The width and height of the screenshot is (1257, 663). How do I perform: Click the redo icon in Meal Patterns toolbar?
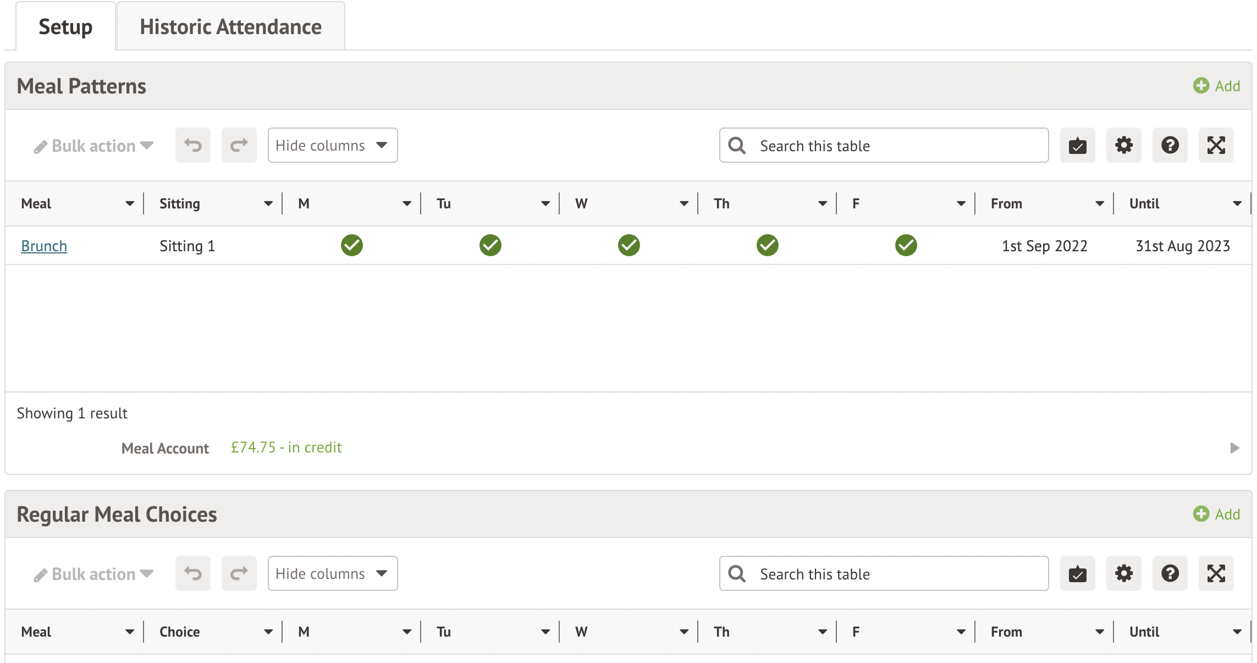tap(239, 146)
